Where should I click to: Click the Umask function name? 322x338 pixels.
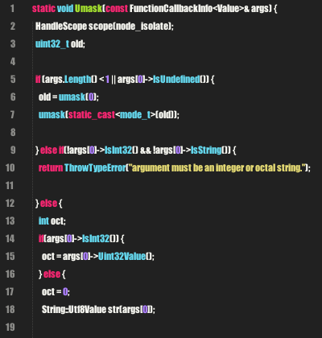coord(89,9)
